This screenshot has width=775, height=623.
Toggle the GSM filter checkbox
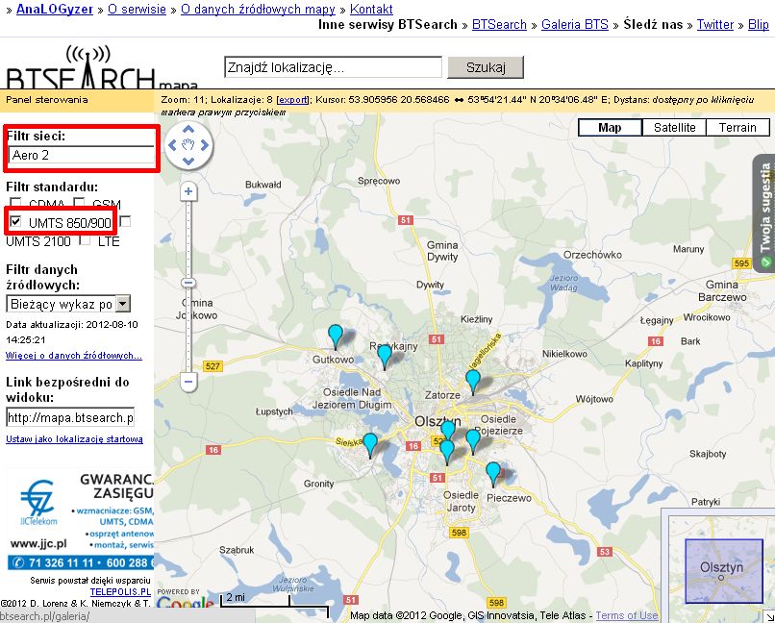tap(79, 203)
